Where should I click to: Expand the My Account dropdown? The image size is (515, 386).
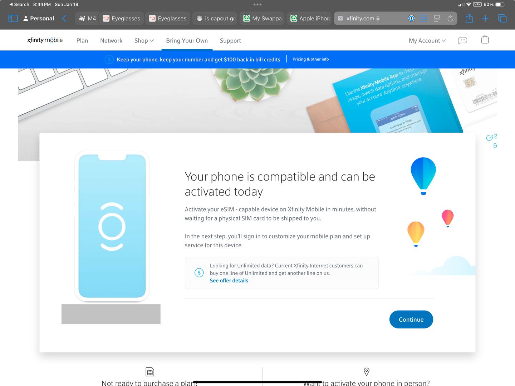427,40
